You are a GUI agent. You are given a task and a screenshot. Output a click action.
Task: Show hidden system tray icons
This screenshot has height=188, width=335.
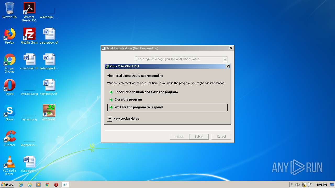(x=292, y=184)
